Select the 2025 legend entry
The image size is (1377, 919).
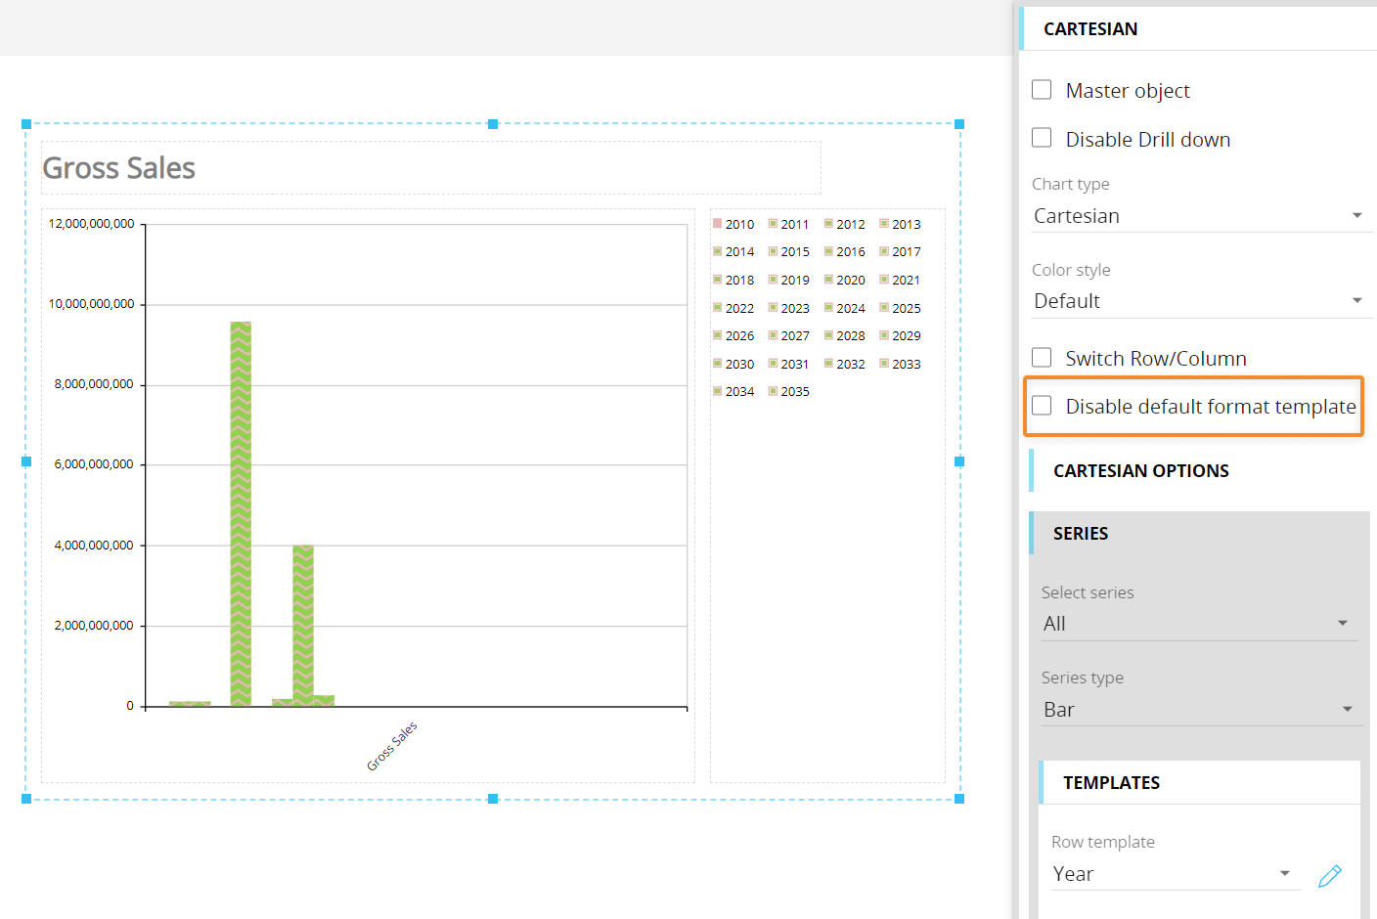901,308
